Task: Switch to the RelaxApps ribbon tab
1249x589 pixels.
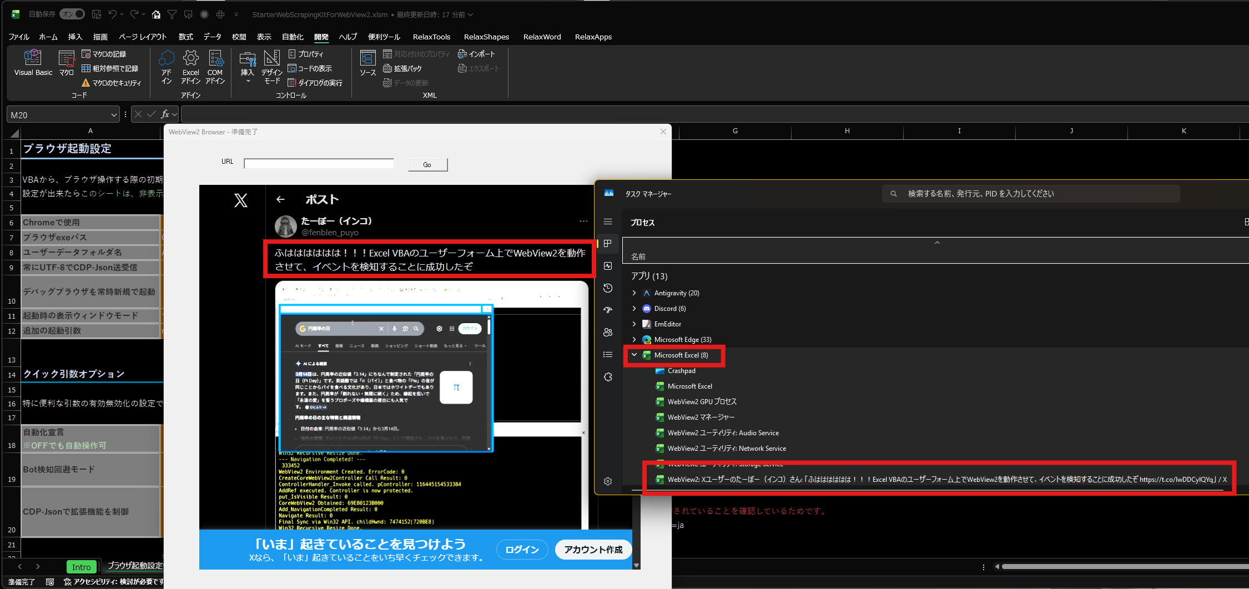Action: (x=593, y=37)
